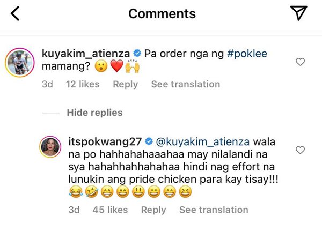Image resolution: width=322 pixels, height=231 pixels.
Task: Open the kuyakim_atienza username
Action: 85,53
